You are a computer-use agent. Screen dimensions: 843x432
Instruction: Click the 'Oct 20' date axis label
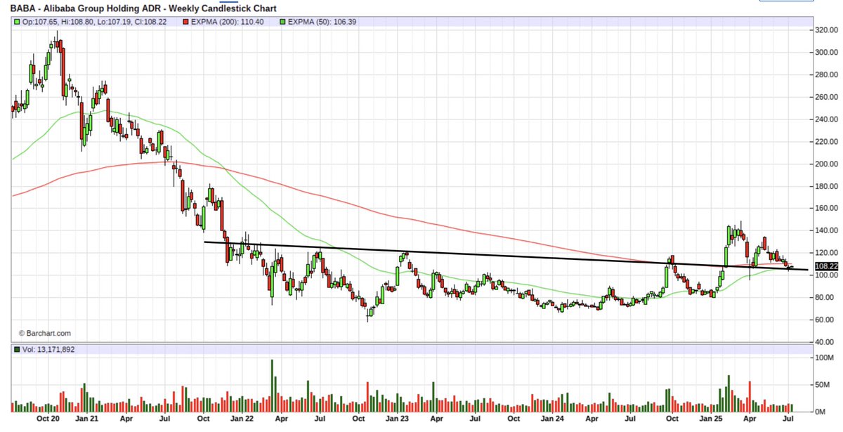pyautogui.click(x=48, y=418)
